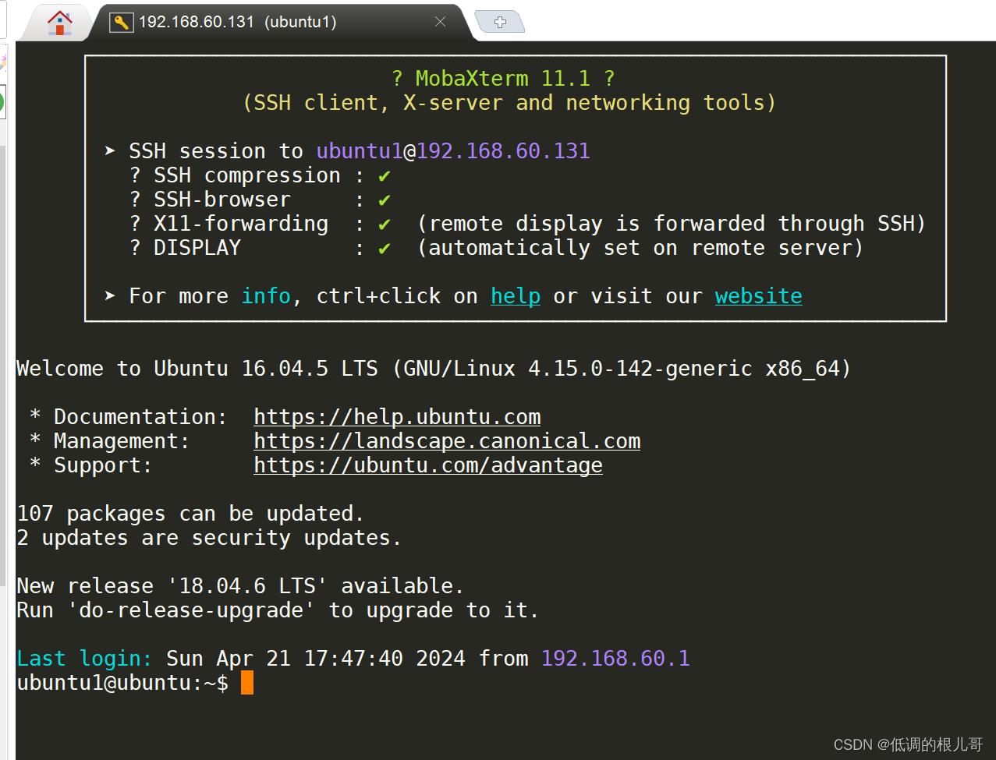
Task: Click the 192.168.60.1 login source address
Action: 615,659
